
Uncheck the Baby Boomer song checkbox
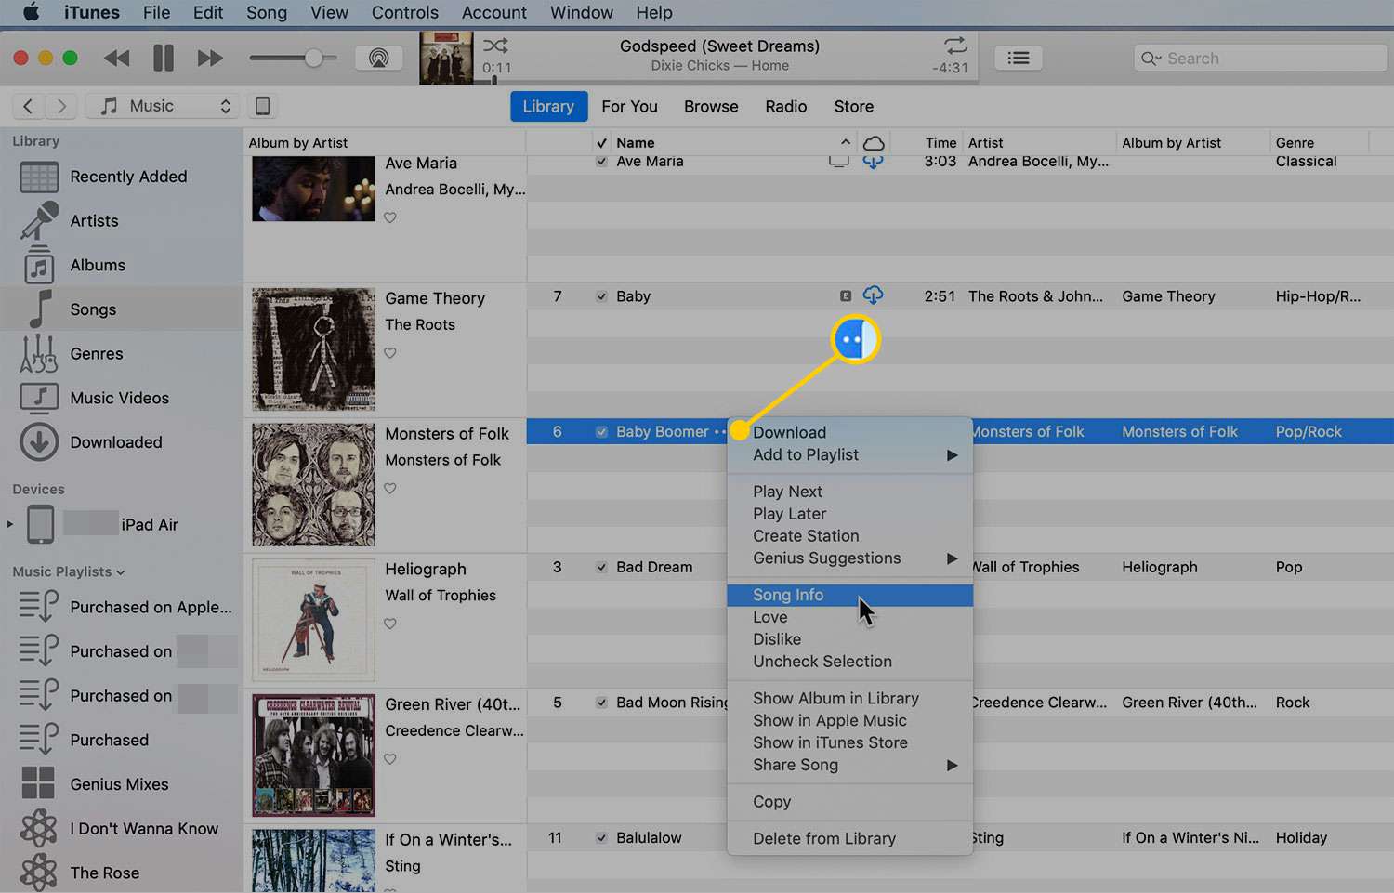point(601,432)
